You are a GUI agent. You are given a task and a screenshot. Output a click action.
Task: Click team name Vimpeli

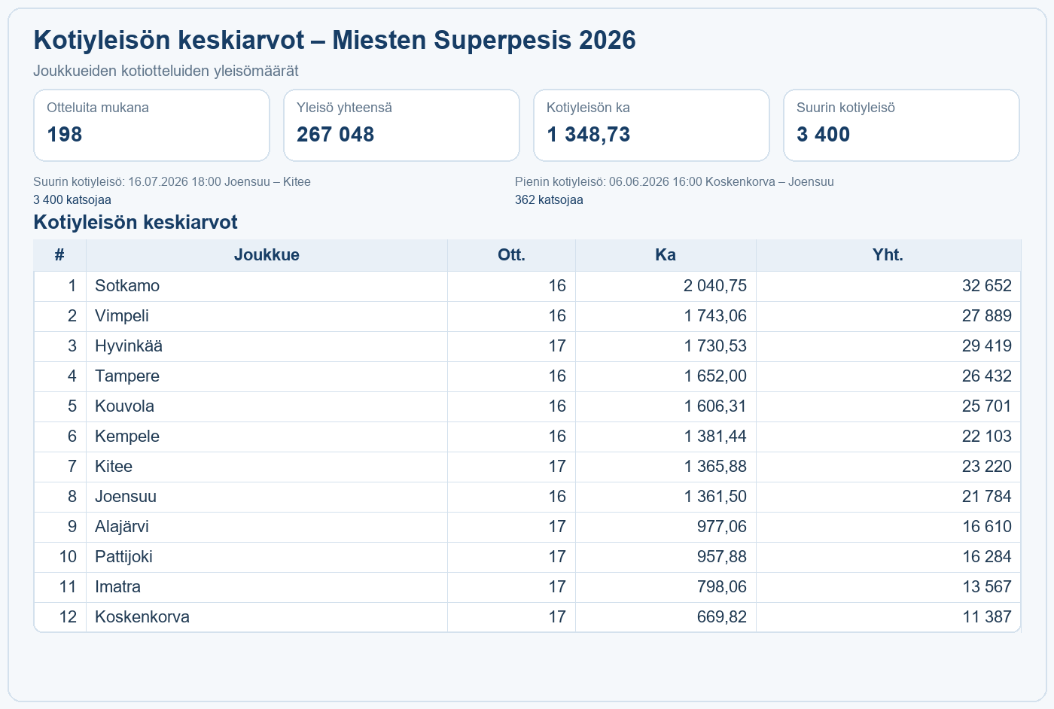coord(122,316)
